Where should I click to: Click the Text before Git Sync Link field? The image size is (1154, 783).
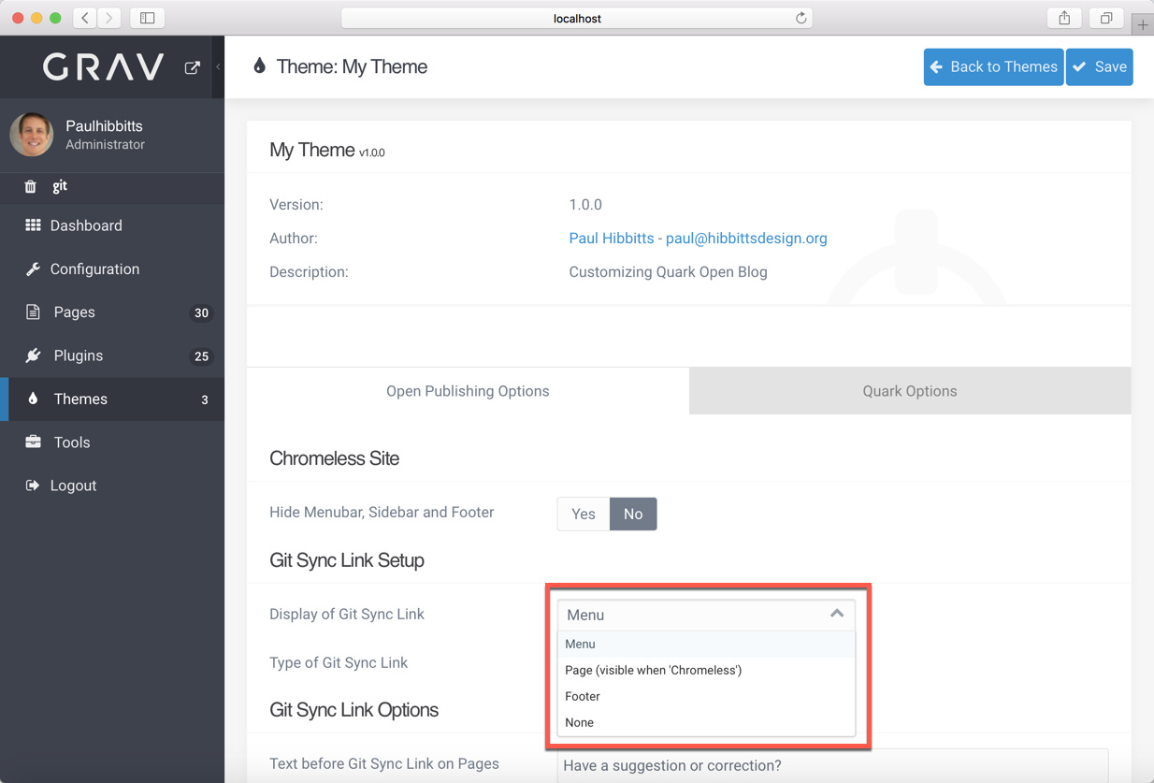pos(832,765)
